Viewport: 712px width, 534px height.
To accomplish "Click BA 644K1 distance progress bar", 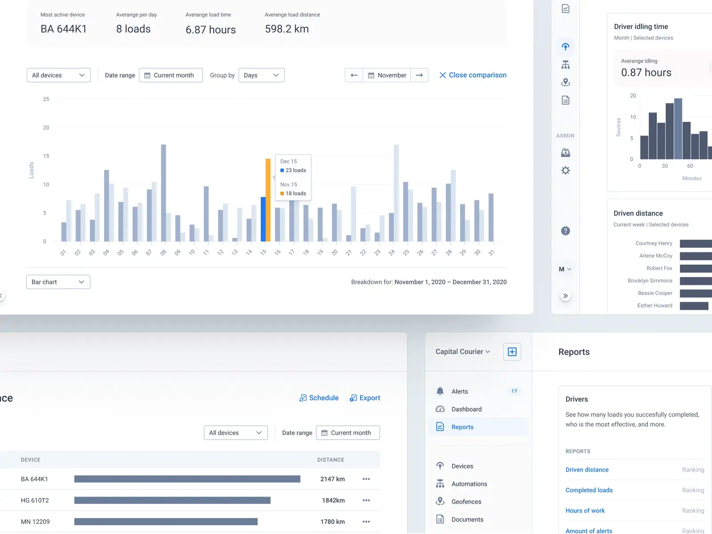I will (x=187, y=479).
